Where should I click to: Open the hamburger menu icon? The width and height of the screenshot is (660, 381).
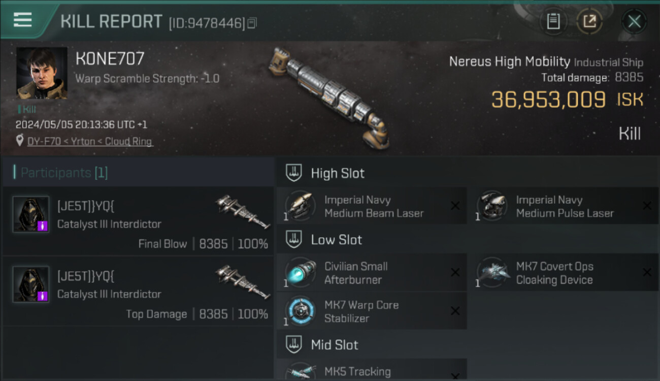(x=23, y=20)
